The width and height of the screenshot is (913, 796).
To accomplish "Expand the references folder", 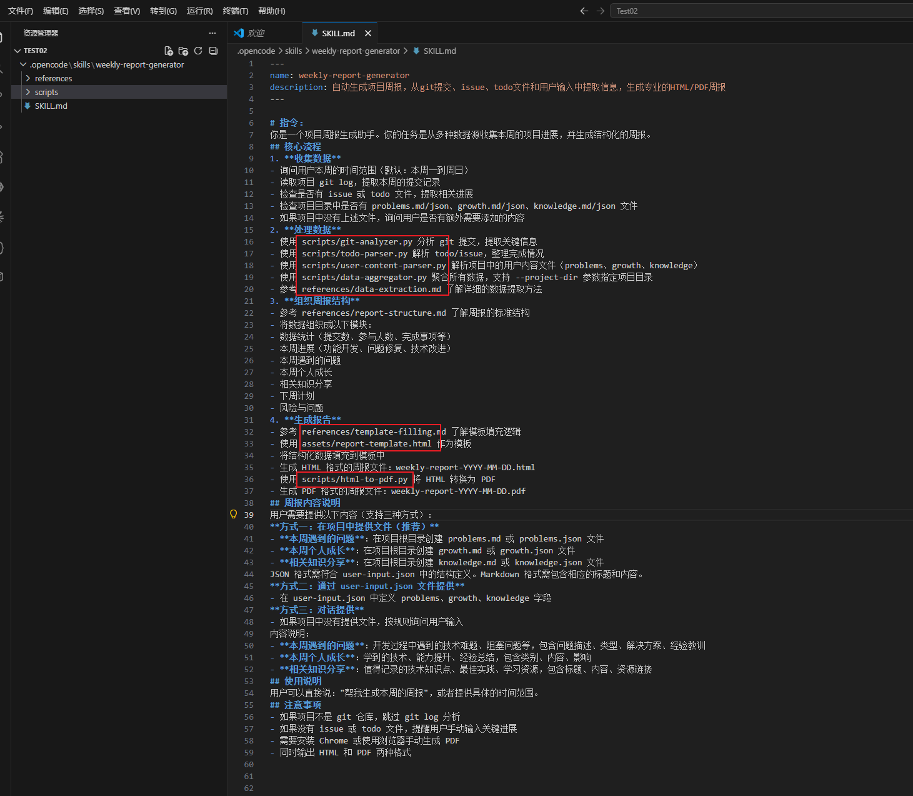I will click(28, 78).
